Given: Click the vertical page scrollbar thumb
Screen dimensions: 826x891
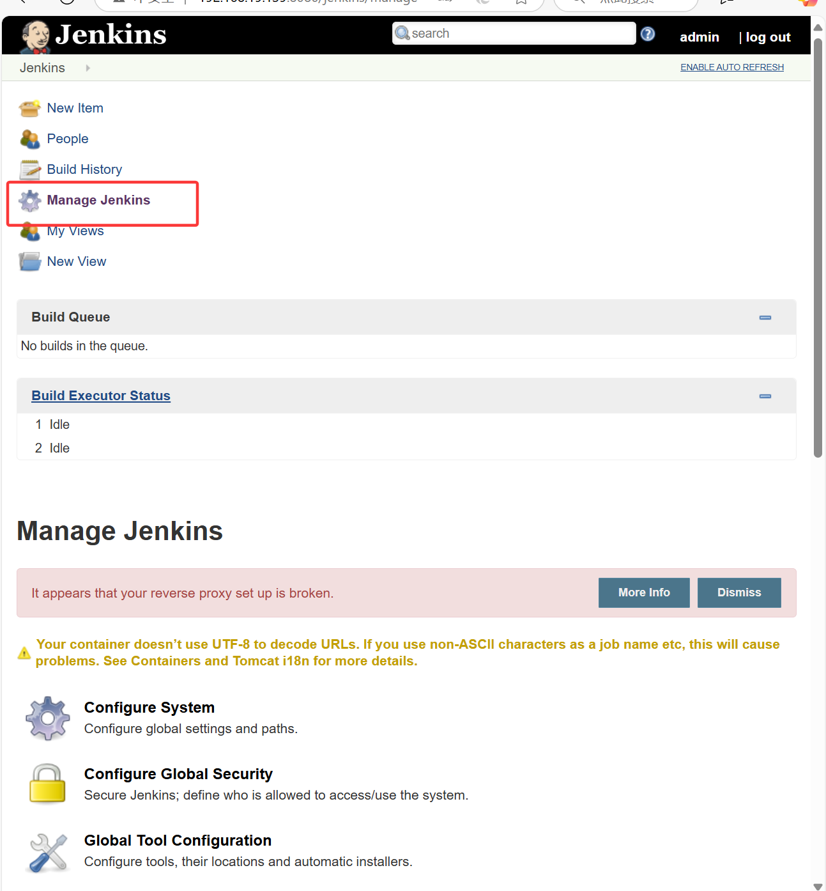Looking at the screenshot, I should point(818,248).
